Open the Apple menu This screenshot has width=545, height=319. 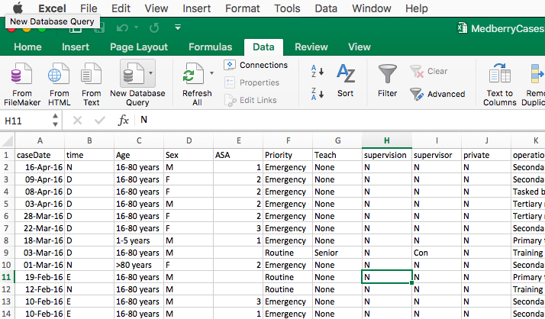[x=18, y=8]
